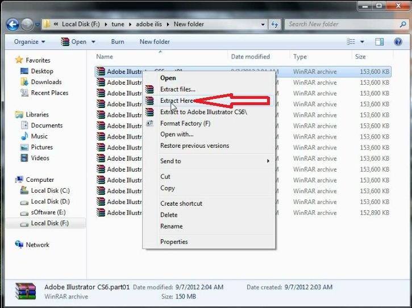Viewport: 412px width, 308px height.
Task: Choose Extract Here in context menu
Action: pyautogui.click(x=177, y=101)
